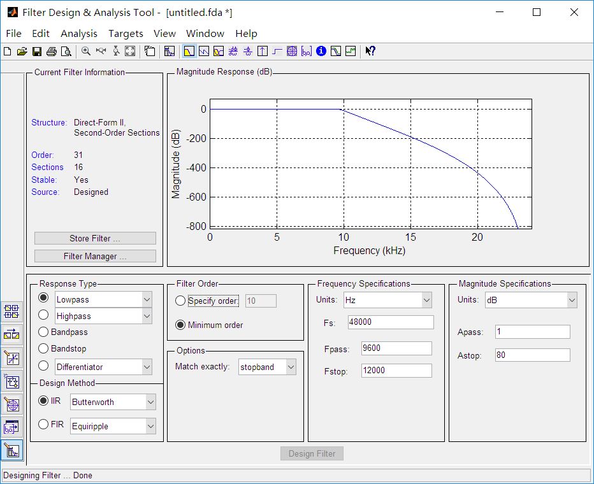Click the Fs sampling frequency field
The width and height of the screenshot is (594, 484).
click(x=391, y=322)
